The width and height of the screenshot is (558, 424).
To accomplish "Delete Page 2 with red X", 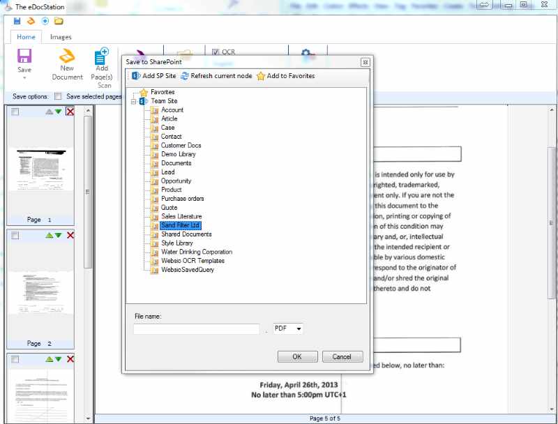I will 70,235.
